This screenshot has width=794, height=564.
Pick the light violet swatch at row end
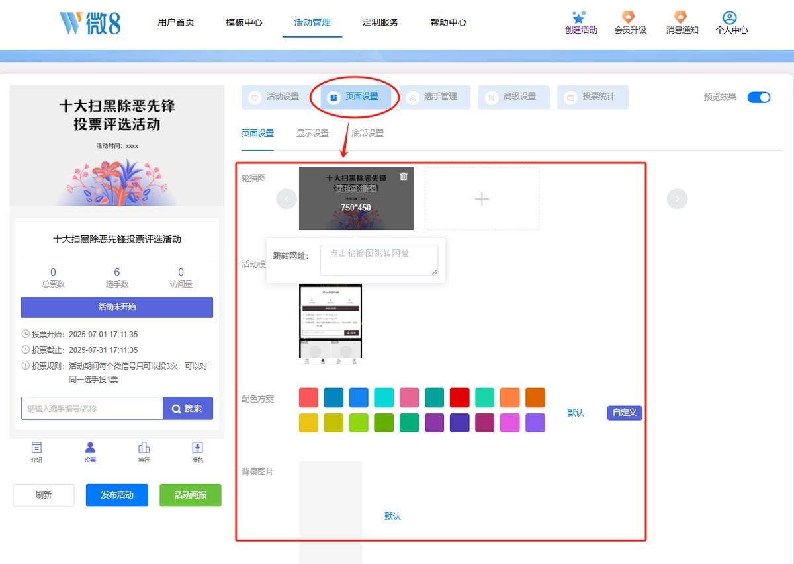(x=535, y=423)
